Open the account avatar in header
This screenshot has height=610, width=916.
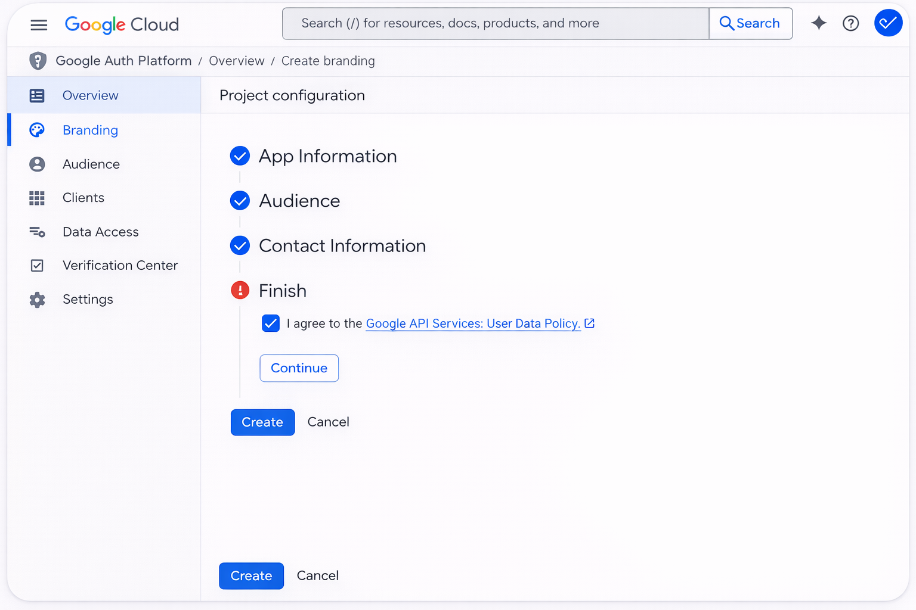point(887,23)
